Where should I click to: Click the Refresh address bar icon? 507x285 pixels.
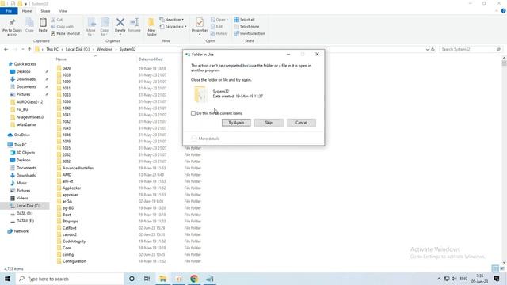coord(433,49)
